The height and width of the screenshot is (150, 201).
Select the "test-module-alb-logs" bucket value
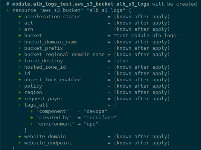pos(146,36)
